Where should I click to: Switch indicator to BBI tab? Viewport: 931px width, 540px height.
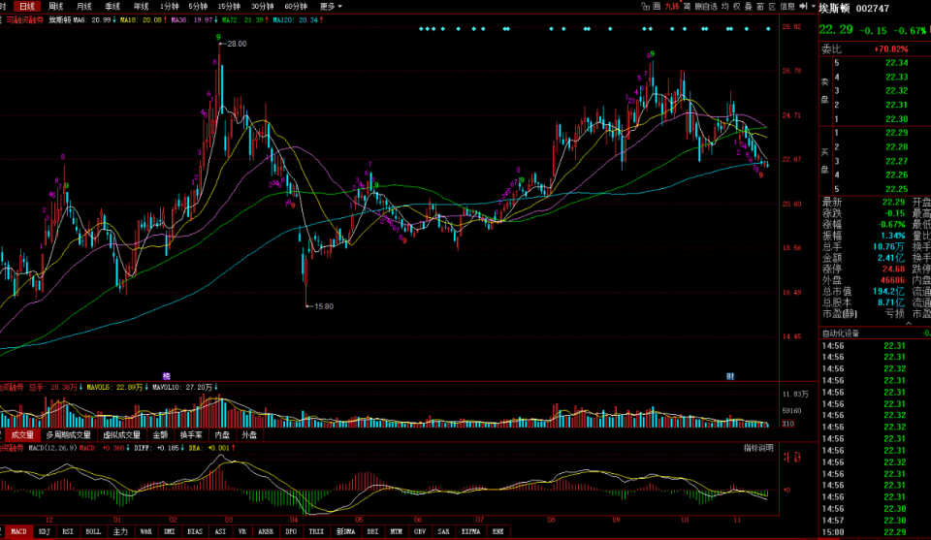tap(372, 531)
